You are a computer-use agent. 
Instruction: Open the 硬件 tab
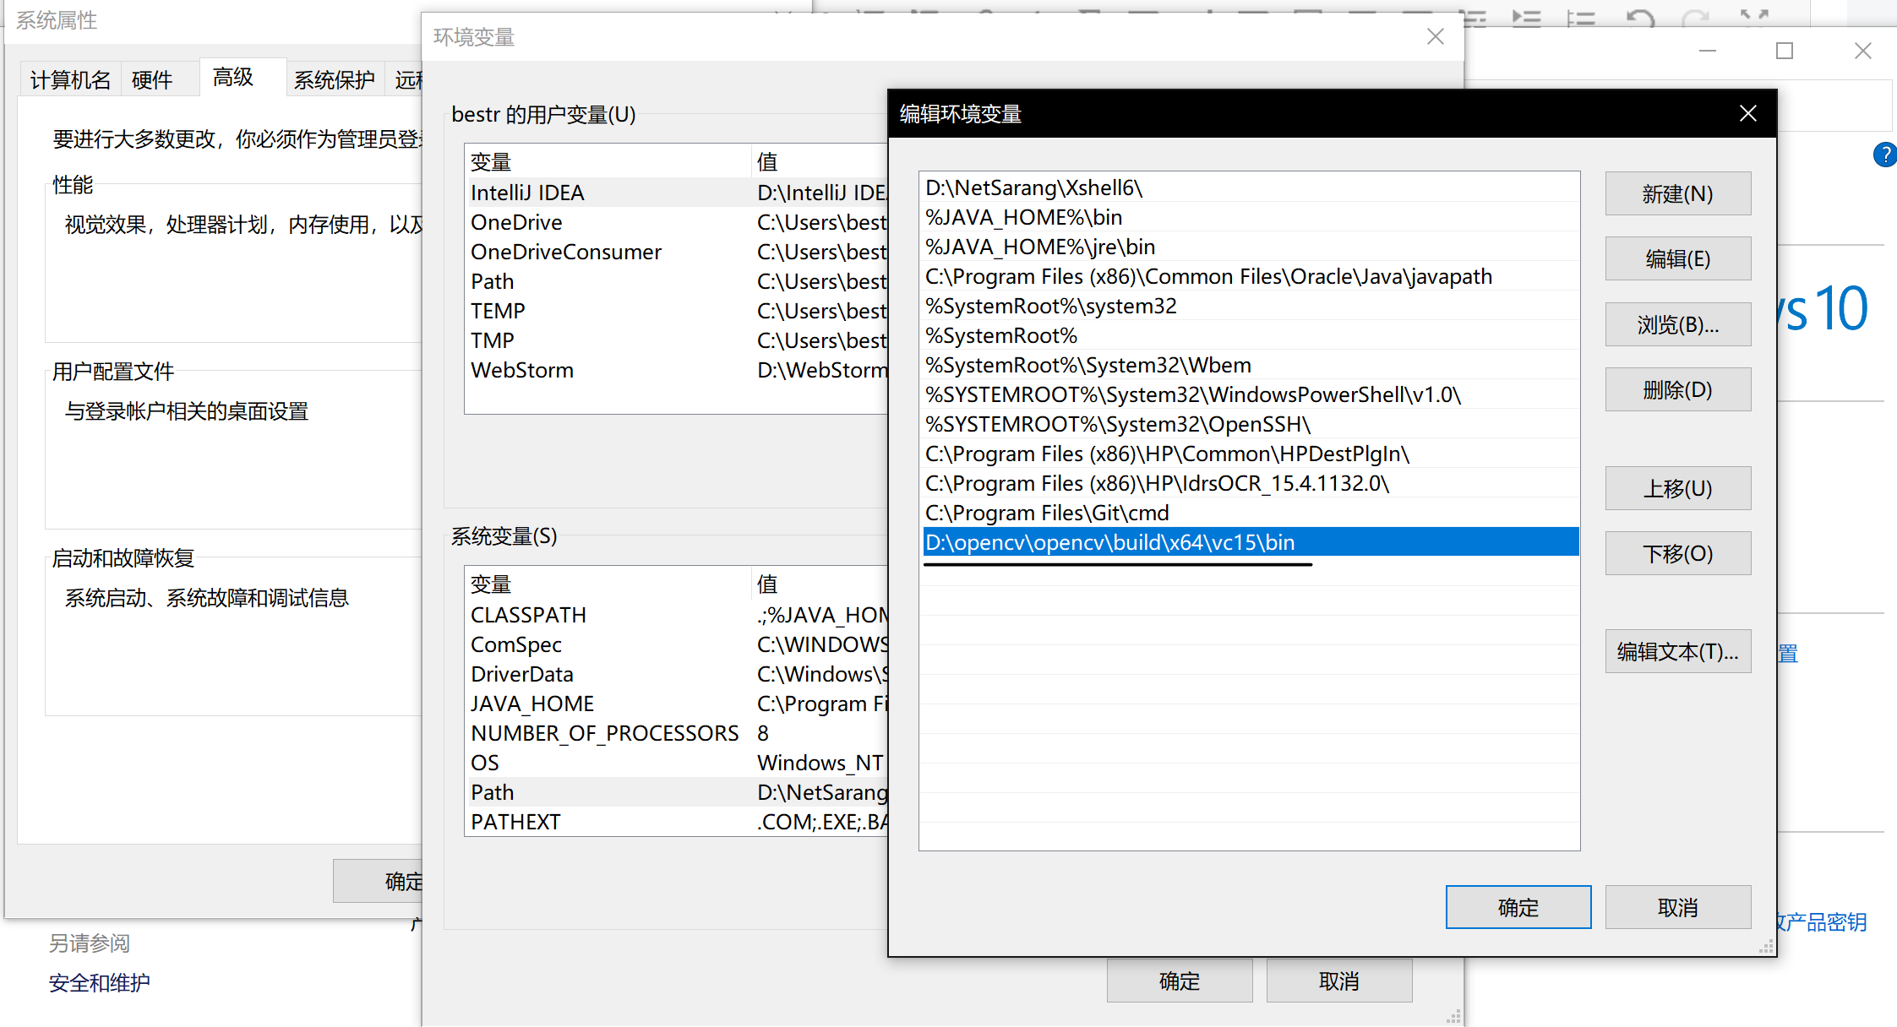tap(152, 80)
